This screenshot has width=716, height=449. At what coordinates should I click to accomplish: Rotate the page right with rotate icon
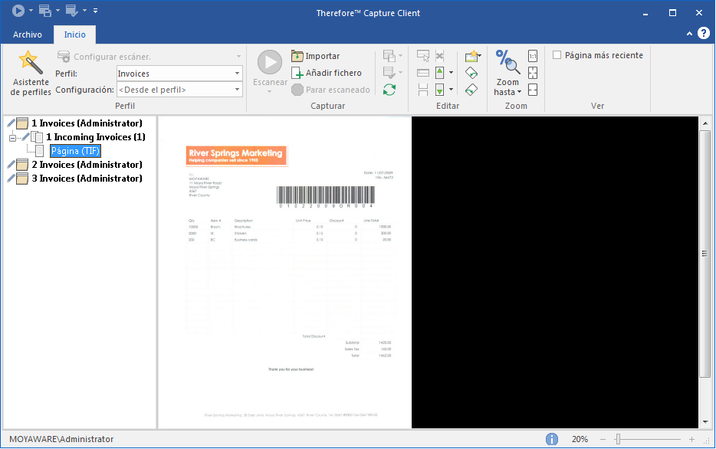coord(471,73)
